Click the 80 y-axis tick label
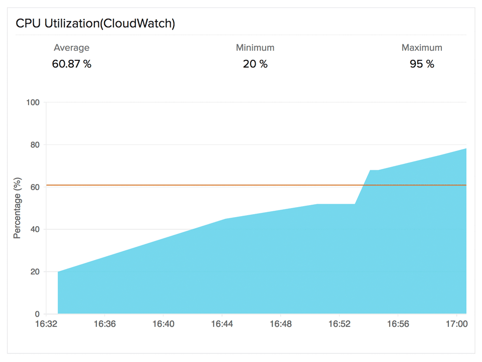This screenshot has width=482, height=362. click(x=35, y=145)
